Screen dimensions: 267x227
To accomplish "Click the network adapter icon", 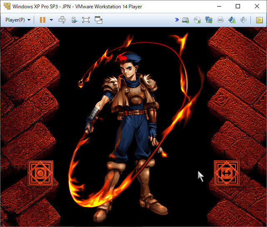I will pos(209,20).
